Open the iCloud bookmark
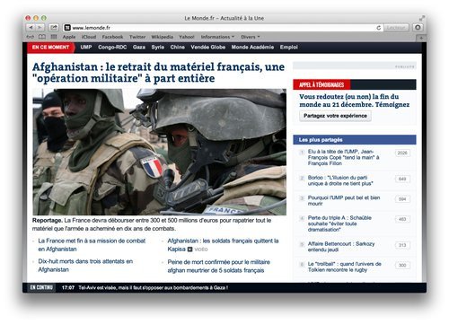Viewport: 449px width, 324px height. click(x=89, y=37)
